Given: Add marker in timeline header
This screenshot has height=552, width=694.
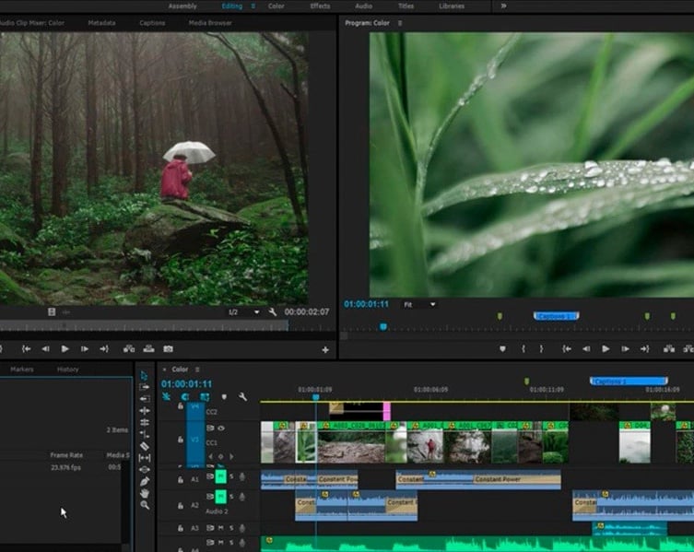Looking at the screenshot, I should tap(224, 396).
